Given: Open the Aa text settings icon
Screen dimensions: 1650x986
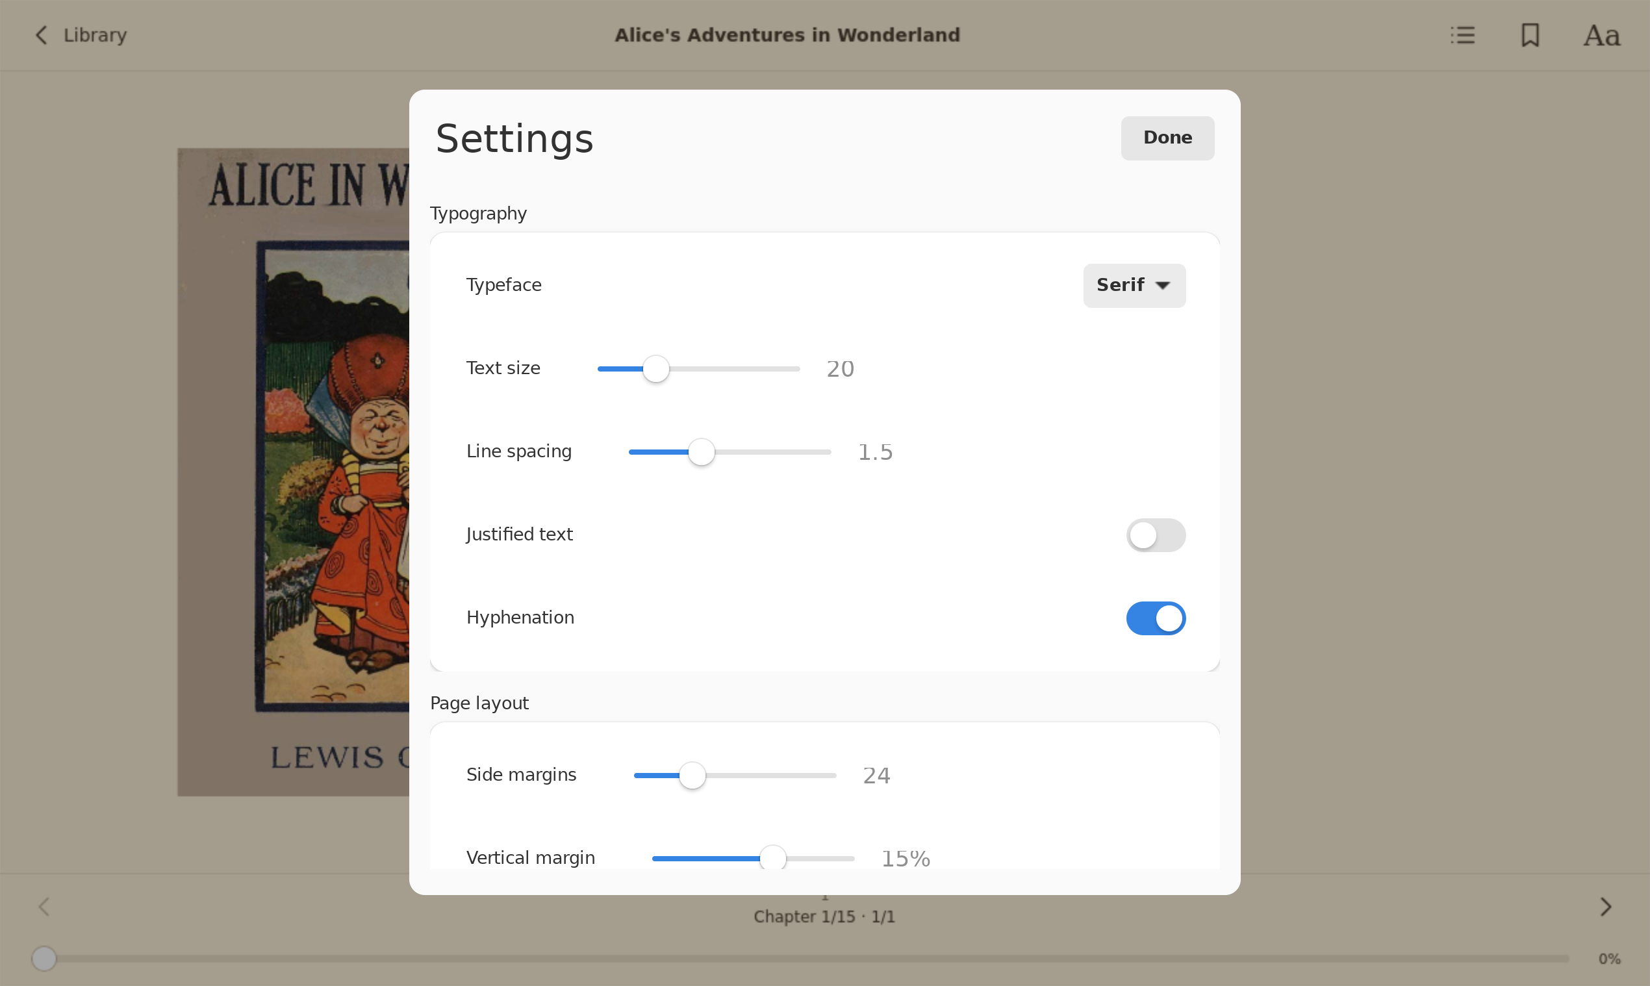Looking at the screenshot, I should [1601, 35].
